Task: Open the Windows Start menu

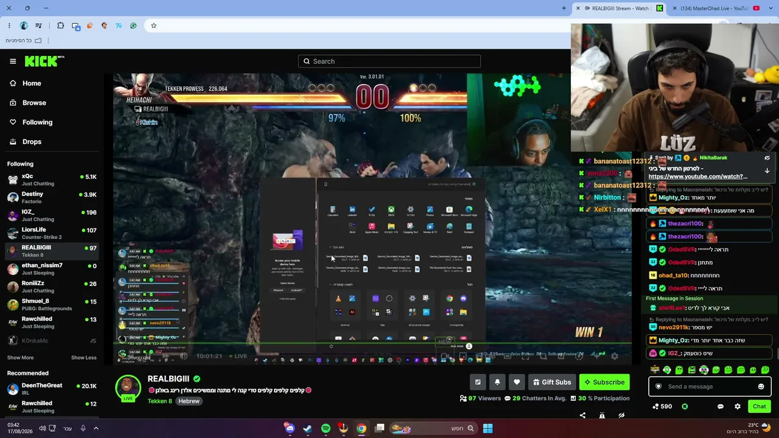Action: click(487, 428)
